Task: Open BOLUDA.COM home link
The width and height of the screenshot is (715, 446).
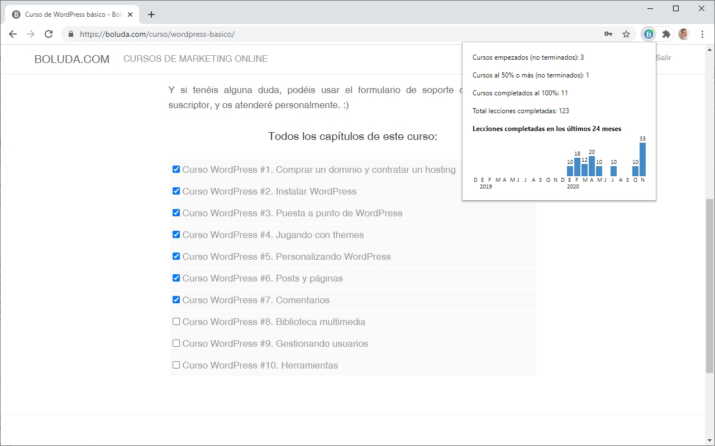Action: coord(72,59)
